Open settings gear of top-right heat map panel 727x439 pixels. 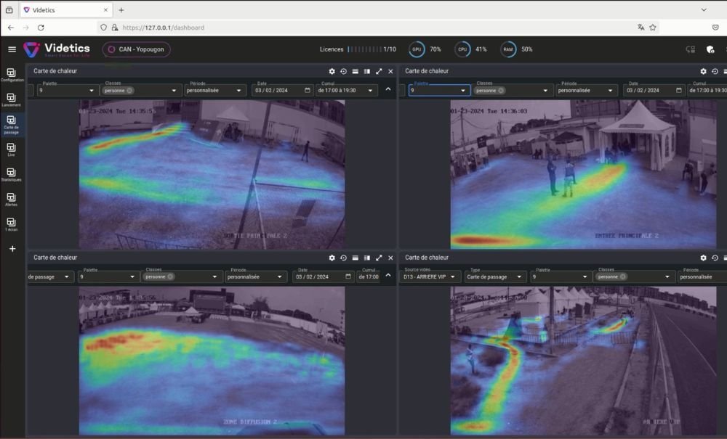(x=703, y=71)
